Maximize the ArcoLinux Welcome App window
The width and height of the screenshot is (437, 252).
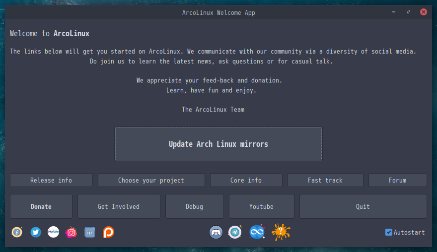[x=409, y=12]
